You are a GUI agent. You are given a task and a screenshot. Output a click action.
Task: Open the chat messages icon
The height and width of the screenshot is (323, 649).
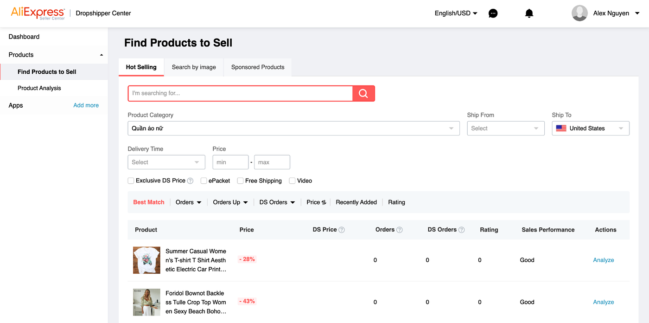pos(493,13)
